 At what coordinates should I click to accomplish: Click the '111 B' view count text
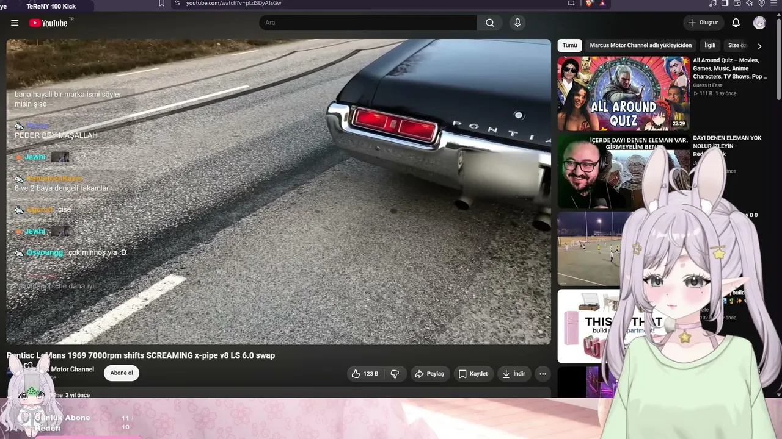tap(706, 93)
